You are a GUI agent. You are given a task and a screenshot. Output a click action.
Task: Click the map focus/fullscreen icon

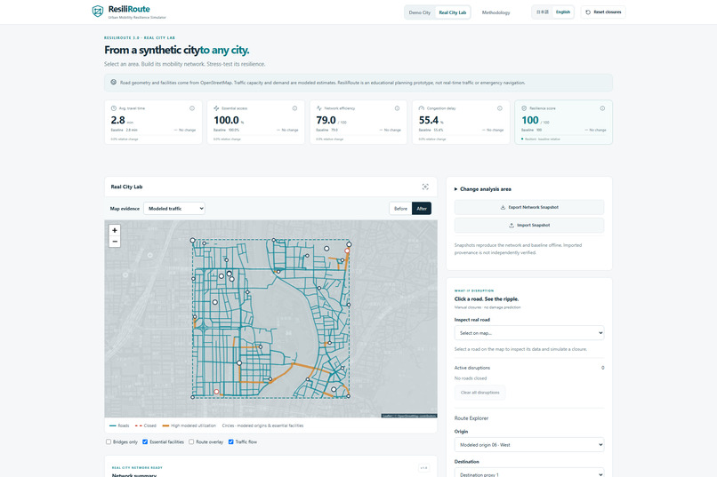click(x=425, y=187)
